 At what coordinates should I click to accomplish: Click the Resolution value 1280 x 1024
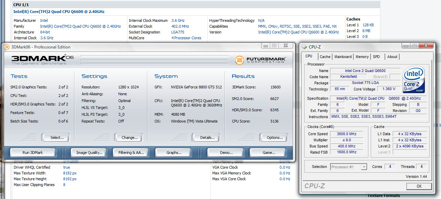pyautogui.click(x=128, y=87)
